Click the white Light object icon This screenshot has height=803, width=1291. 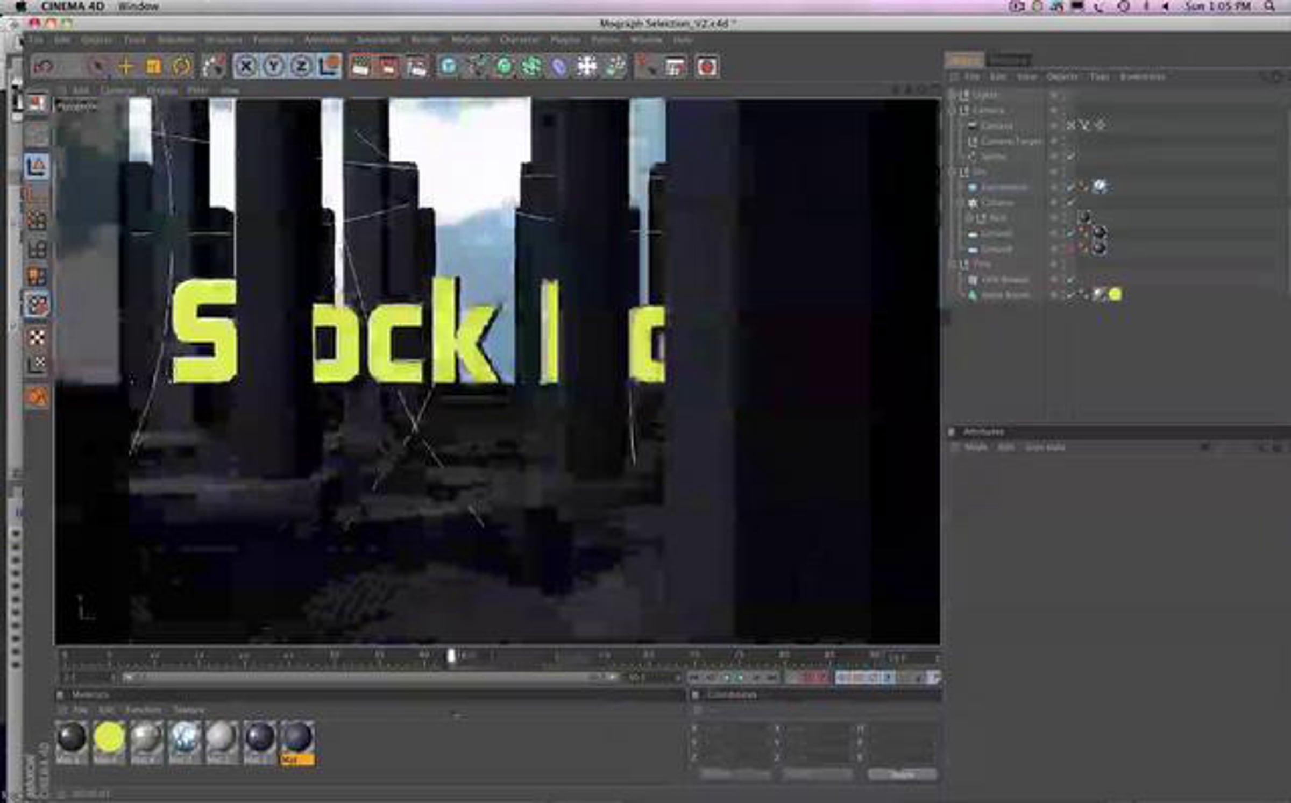click(x=586, y=67)
